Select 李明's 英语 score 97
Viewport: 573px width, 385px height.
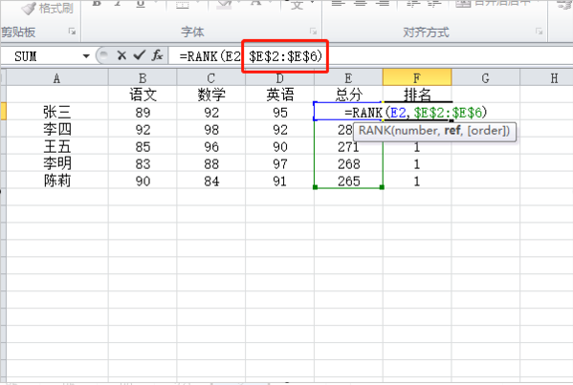280,163
